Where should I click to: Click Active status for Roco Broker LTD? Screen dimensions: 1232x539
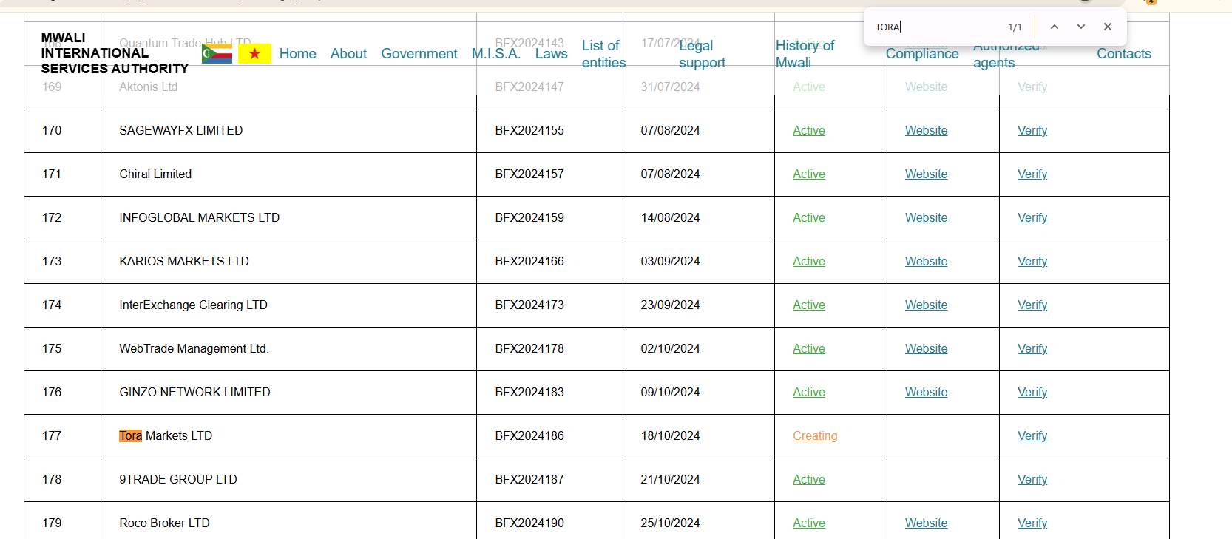(809, 523)
